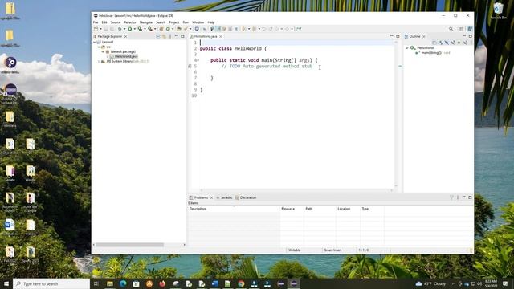Image resolution: width=514 pixels, height=289 pixels.
Task: Sort Problems by Description column header
Action: (x=234, y=209)
